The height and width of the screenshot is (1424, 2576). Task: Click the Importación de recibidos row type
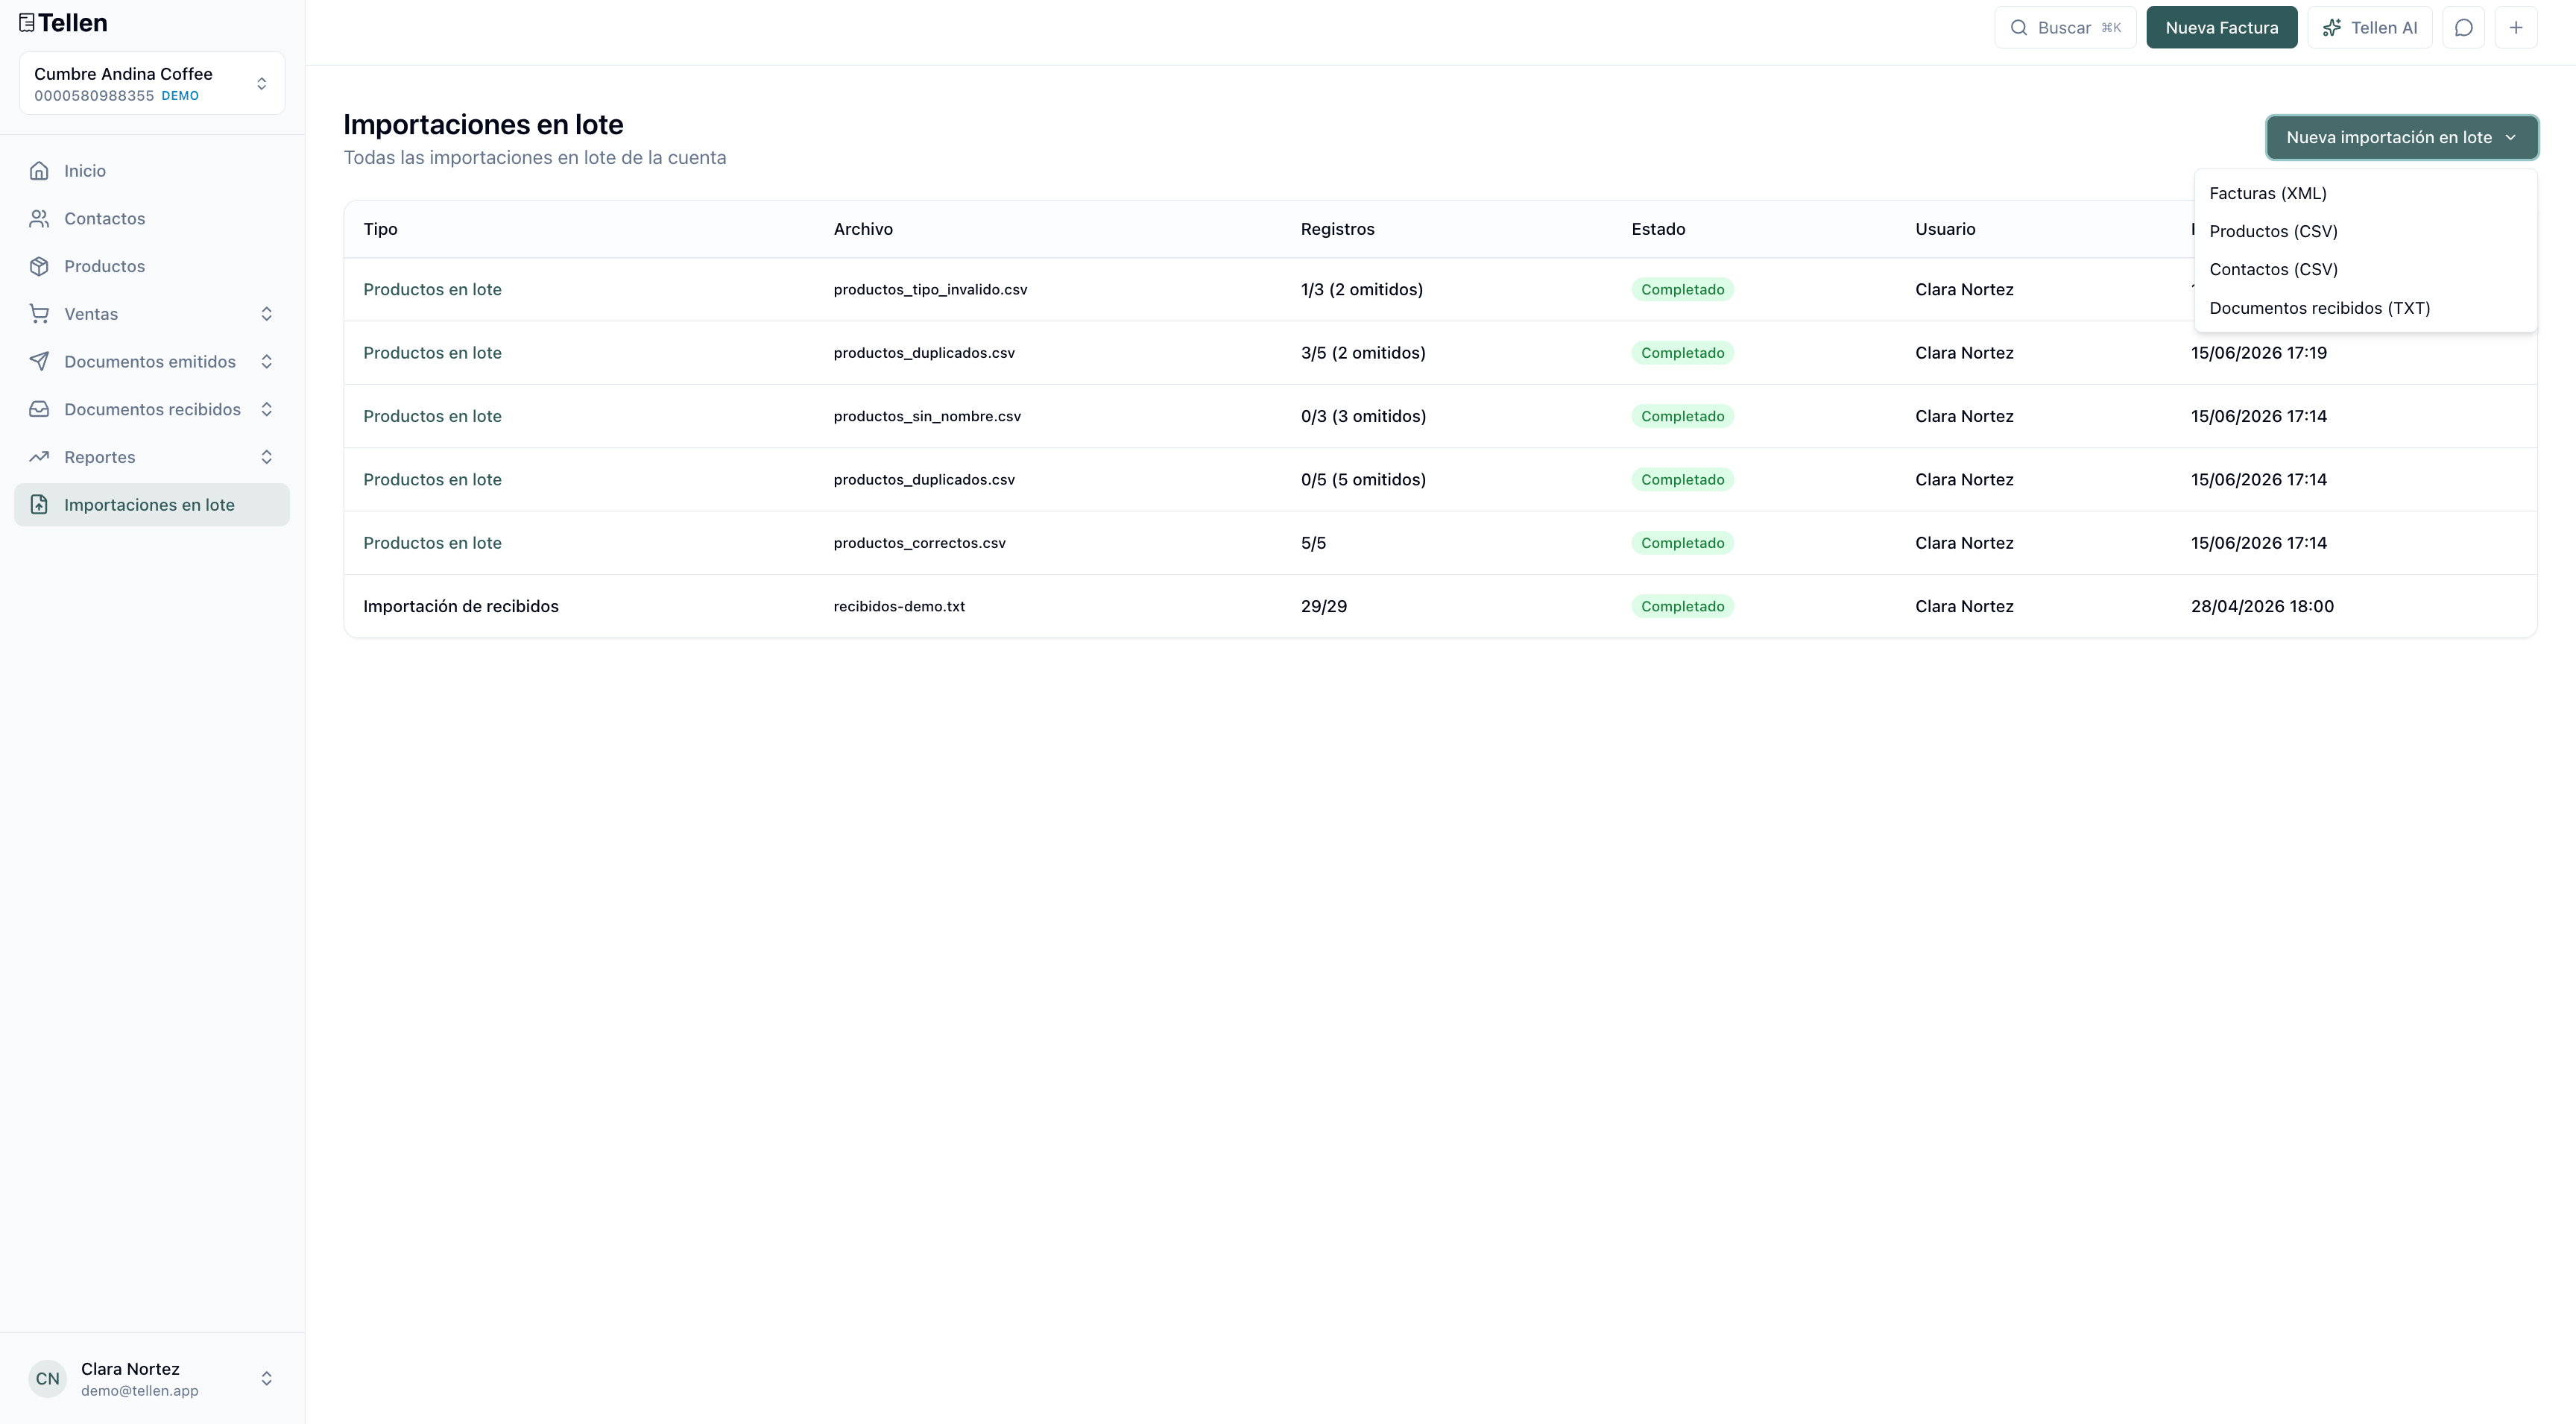pyautogui.click(x=461, y=606)
